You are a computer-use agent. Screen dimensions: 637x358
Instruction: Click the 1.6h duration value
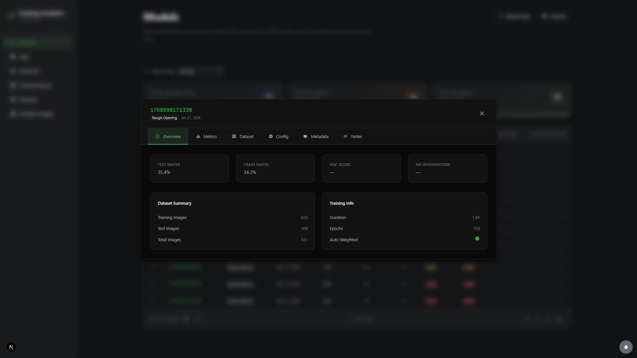(476, 218)
